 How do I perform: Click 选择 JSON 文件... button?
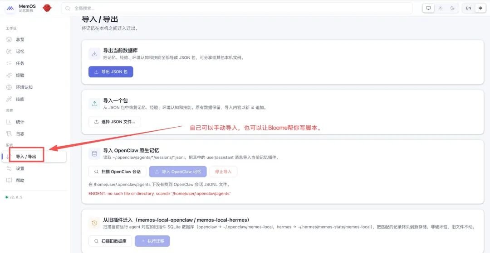click(115, 122)
